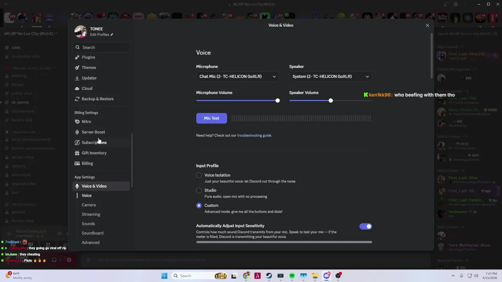Image resolution: width=502 pixels, height=282 pixels.
Task: Click the Windows taskbar Search box
Action: pyautogui.click(x=200, y=276)
